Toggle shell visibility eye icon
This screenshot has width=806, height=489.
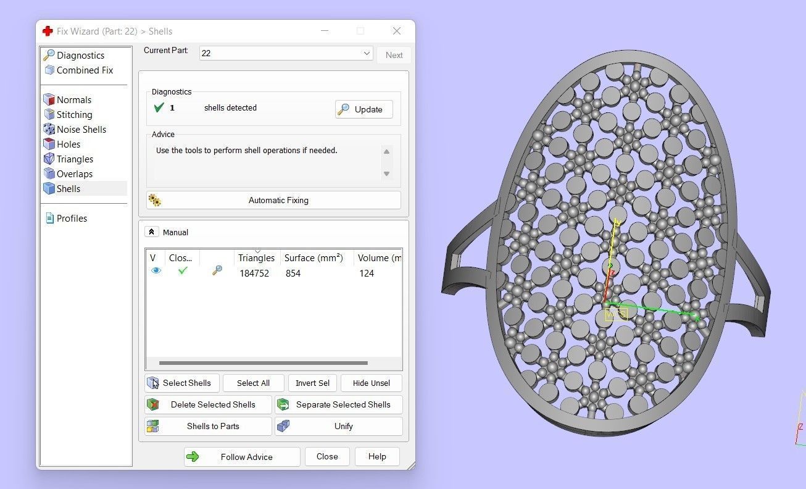coord(156,270)
